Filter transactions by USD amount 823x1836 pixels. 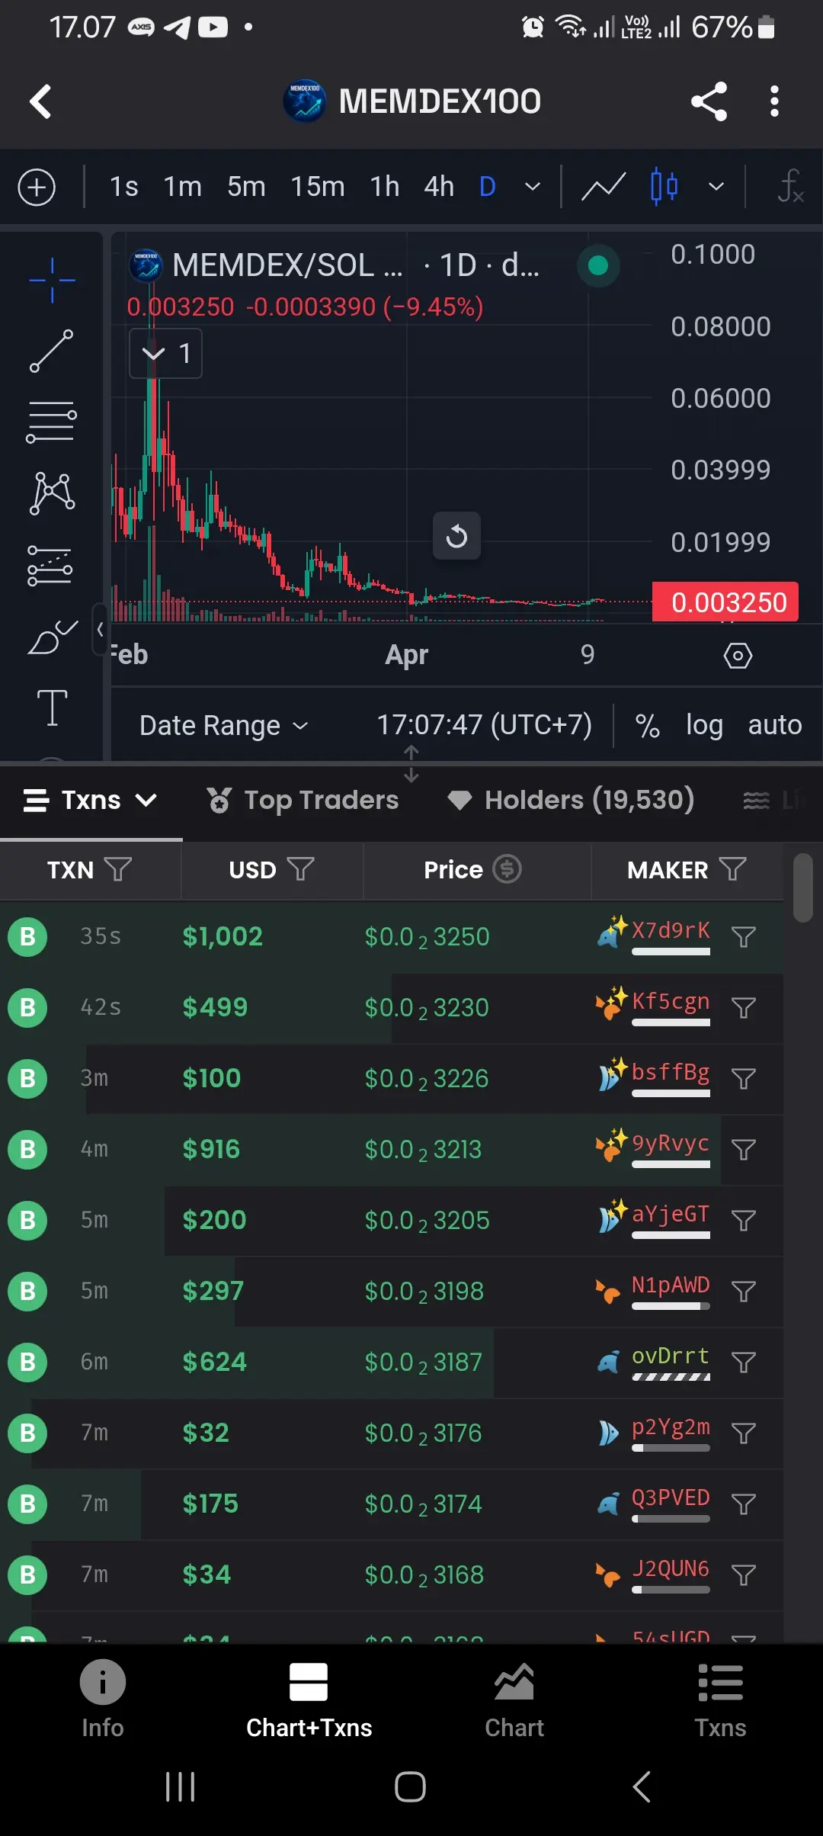tap(300, 869)
